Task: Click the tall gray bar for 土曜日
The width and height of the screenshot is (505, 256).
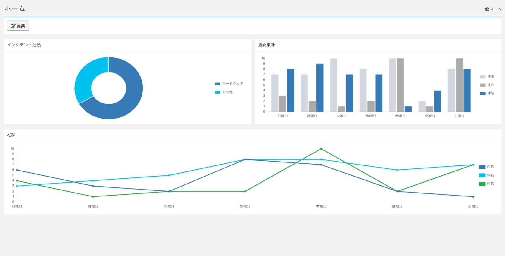Action: (459, 85)
